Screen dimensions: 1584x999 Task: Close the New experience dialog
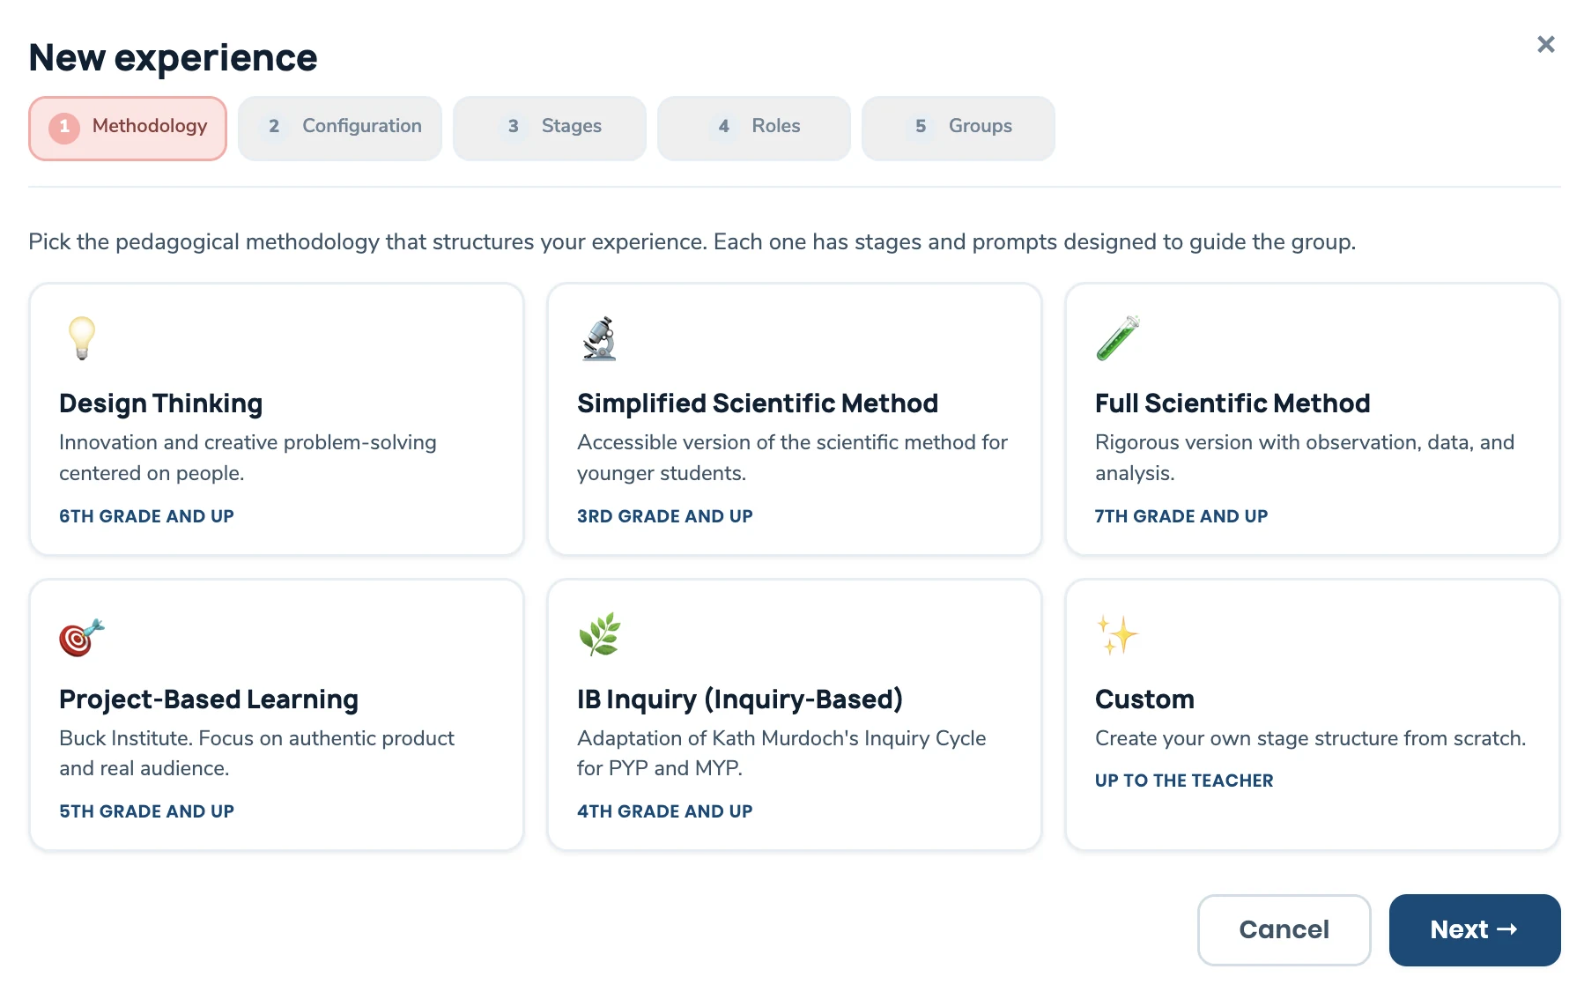coord(1545,44)
